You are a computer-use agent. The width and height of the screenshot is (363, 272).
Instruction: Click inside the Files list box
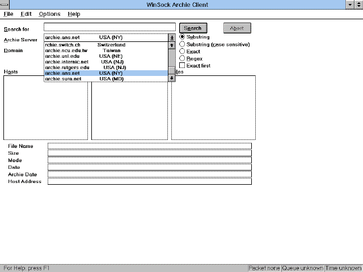[213, 108]
